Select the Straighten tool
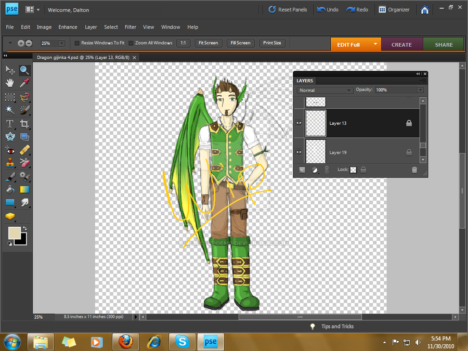Screen dimensions: 468x351 click(x=24, y=137)
